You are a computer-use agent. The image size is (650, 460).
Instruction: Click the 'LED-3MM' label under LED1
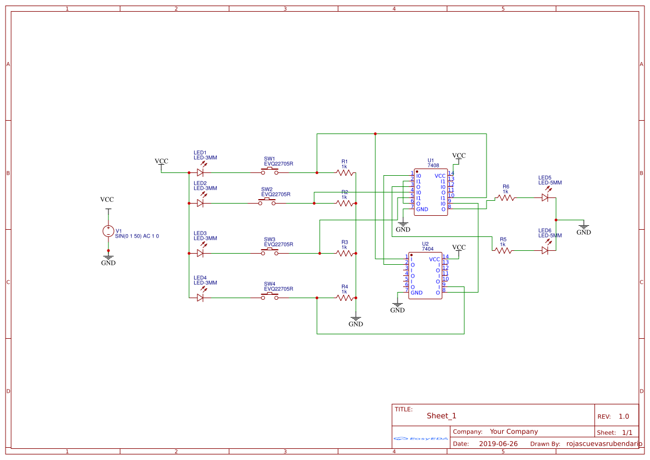(205, 158)
